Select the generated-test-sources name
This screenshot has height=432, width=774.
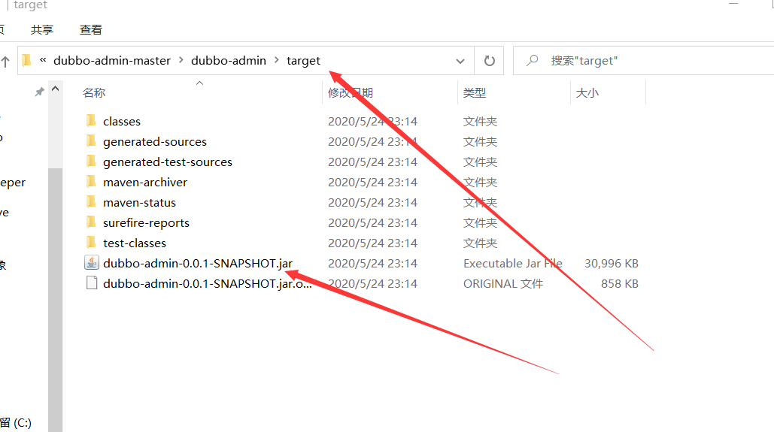(x=168, y=162)
